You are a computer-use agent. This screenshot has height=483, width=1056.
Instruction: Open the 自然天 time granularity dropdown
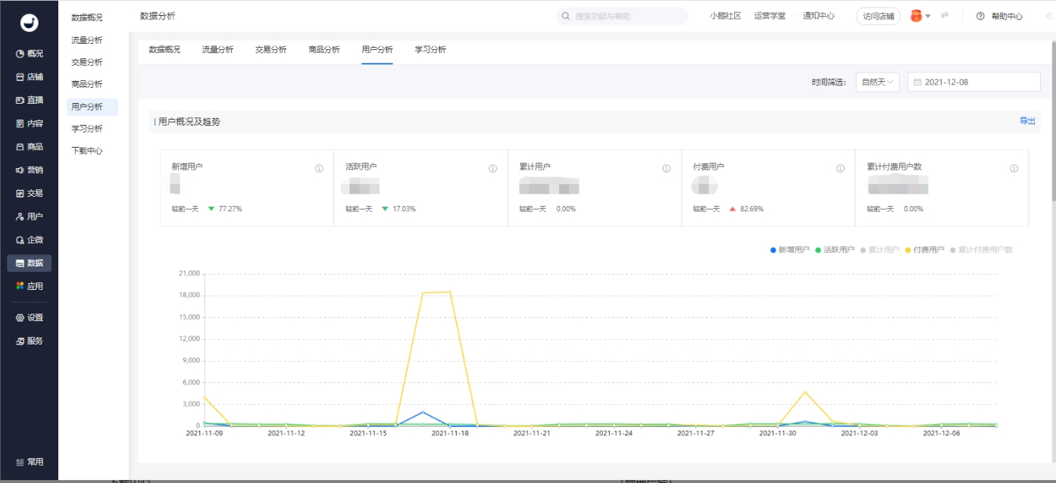876,81
